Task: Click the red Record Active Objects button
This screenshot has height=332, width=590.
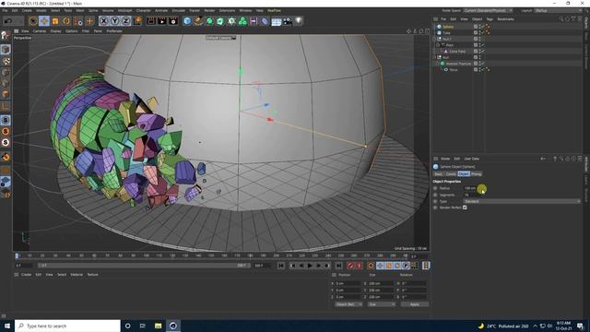Action: tap(350, 266)
